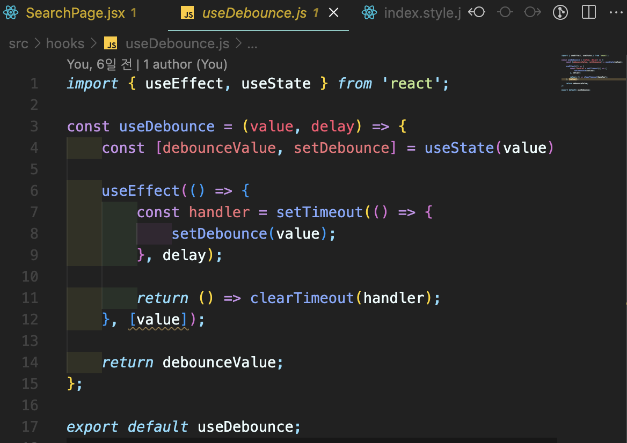Split the editor right
Image resolution: width=627 pixels, height=443 pixels.
click(588, 12)
